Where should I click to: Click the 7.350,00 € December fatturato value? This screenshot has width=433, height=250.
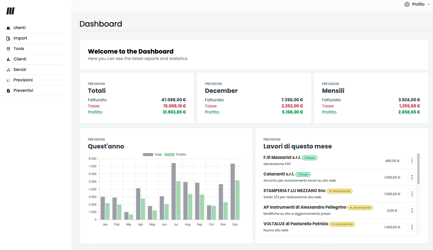tap(292, 100)
